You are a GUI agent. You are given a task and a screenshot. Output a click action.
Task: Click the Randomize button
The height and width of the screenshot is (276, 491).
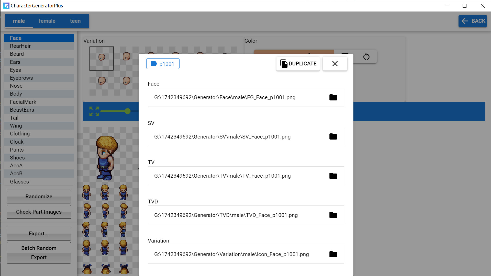39,196
